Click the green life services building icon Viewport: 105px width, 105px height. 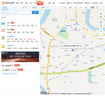3,38
